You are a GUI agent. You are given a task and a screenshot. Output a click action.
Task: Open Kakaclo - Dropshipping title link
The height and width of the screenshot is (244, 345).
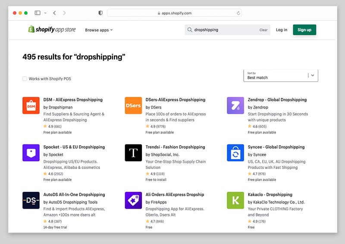270,194
